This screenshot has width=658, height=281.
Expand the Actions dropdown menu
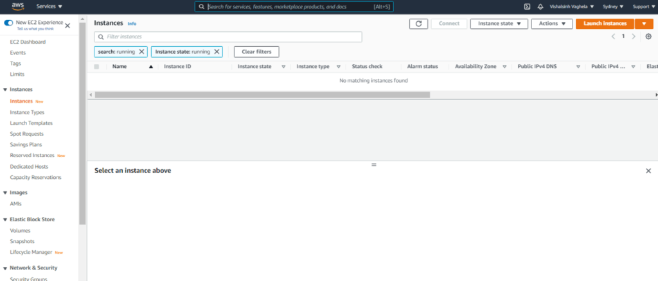pos(551,24)
